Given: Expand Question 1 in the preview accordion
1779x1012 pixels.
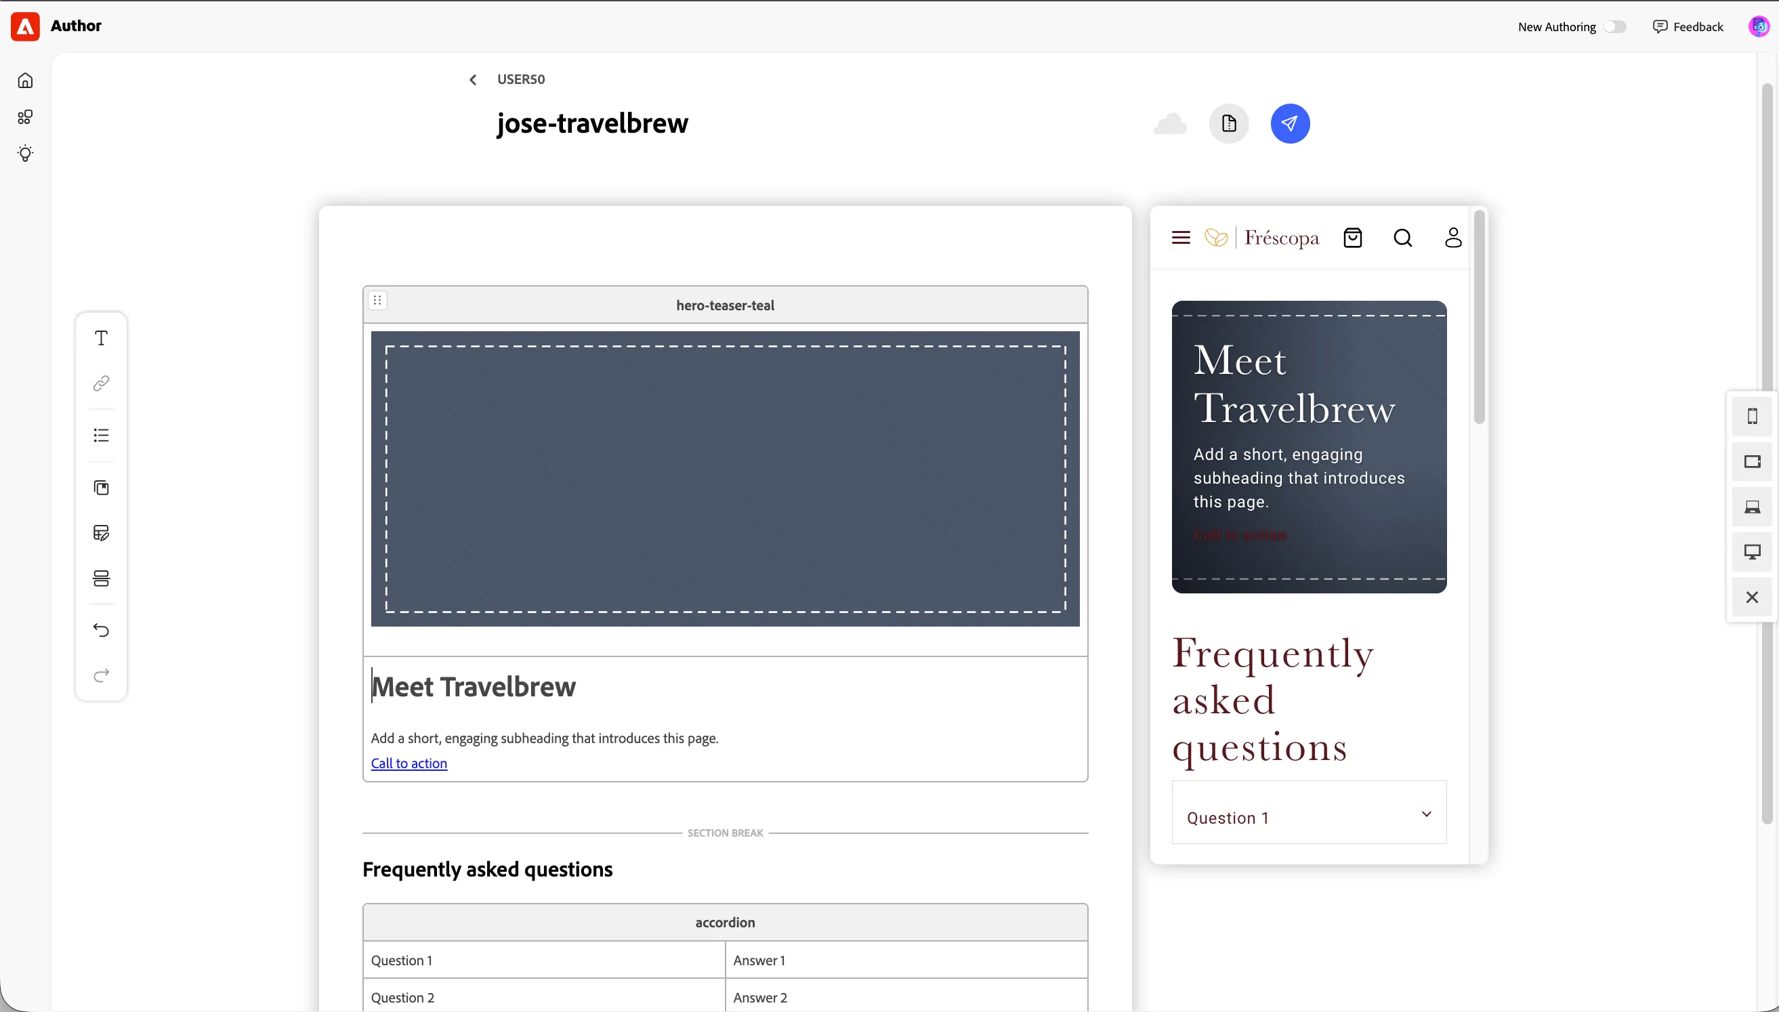Looking at the screenshot, I should tap(1309, 814).
